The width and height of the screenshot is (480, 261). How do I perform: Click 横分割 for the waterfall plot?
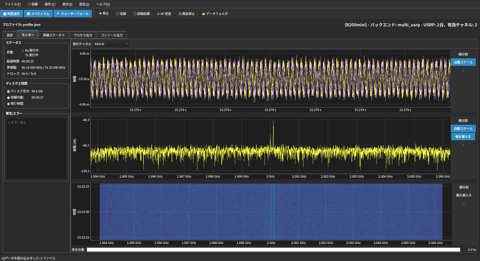(464, 187)
